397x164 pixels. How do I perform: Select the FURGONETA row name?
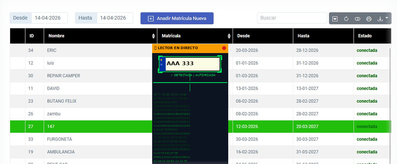pyautogui.click(x=59, y=139)
